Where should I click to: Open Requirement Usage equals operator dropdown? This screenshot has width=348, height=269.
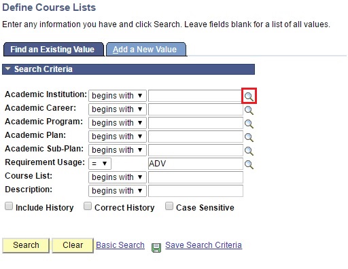pos(100,164)
